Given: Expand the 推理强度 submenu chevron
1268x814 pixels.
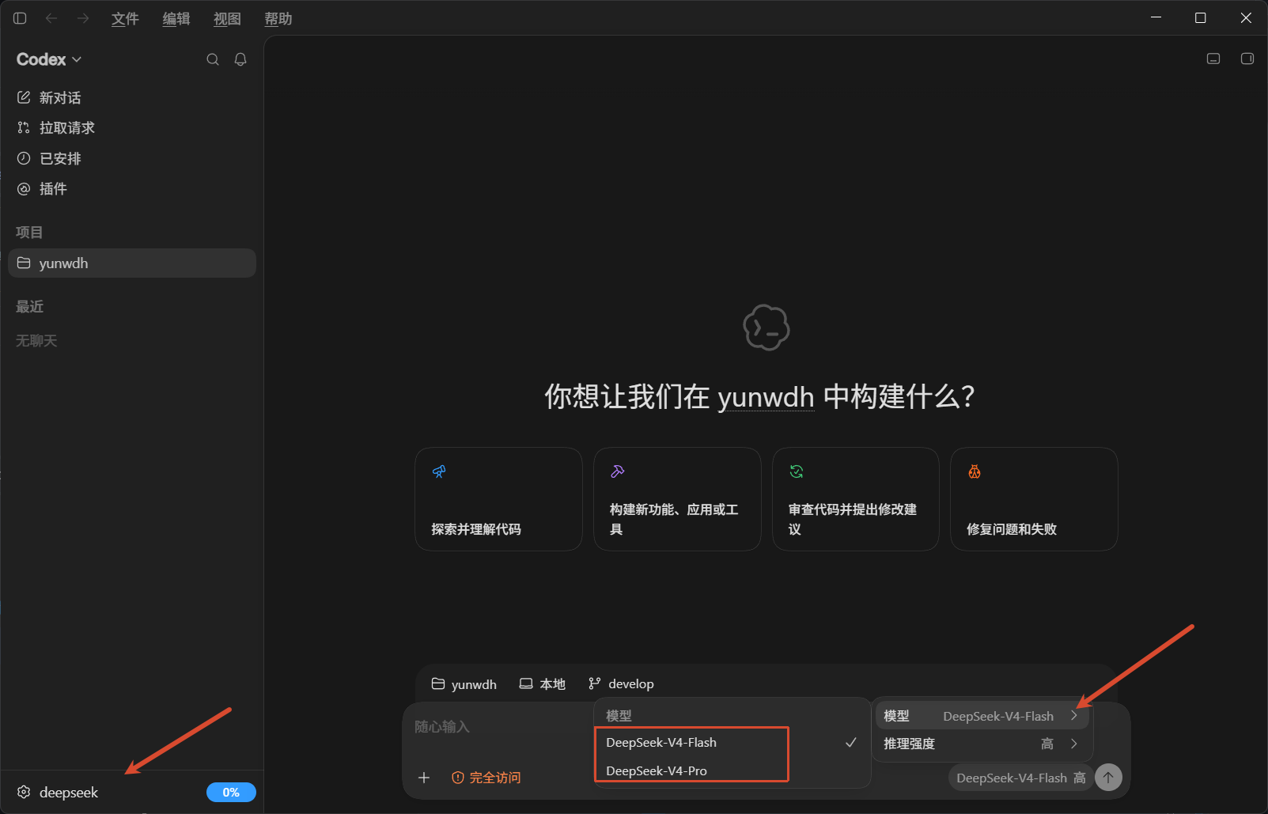Looking at the screenshot, I should coord(1074,744).
